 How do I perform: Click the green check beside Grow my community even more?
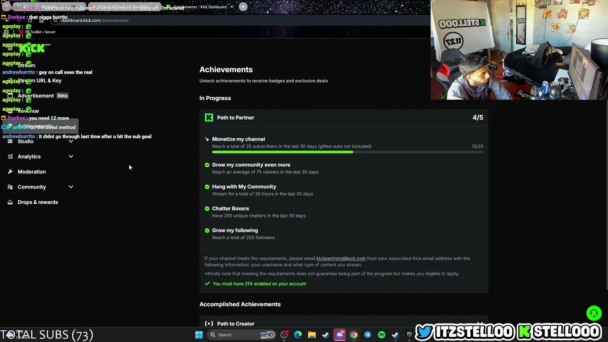(207, 165)
